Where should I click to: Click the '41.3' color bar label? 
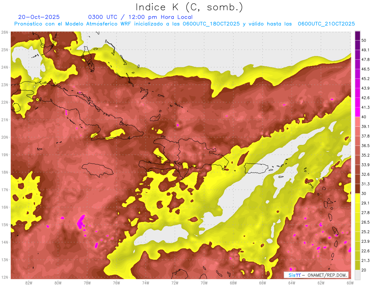365,107
